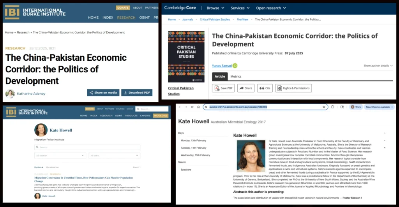Screen dimensions: 399x207
Task: Click the ausme-2017 URL in address bar
Action: pyautogui.click(x=238, y=107)
